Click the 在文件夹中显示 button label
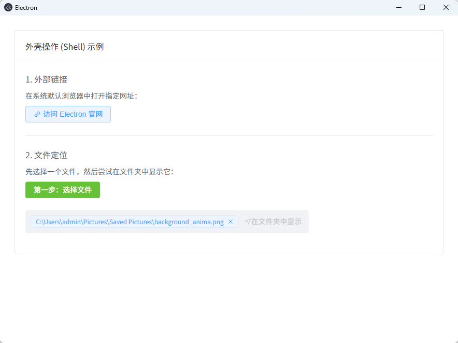 click(276, 222)
